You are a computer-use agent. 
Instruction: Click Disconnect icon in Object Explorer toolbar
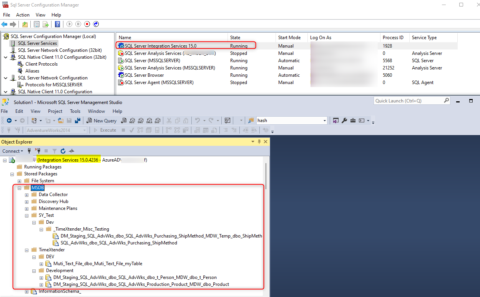38,151
